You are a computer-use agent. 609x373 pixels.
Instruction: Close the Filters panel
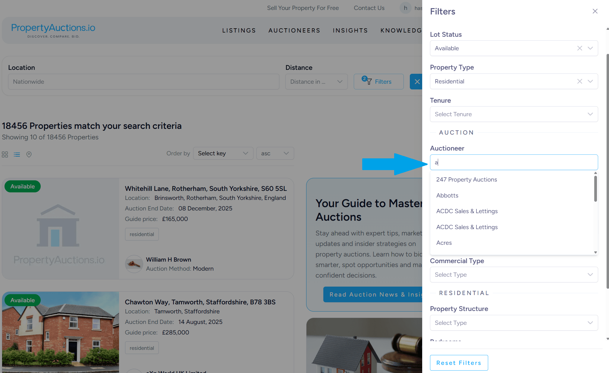click(x=595, y=11)
